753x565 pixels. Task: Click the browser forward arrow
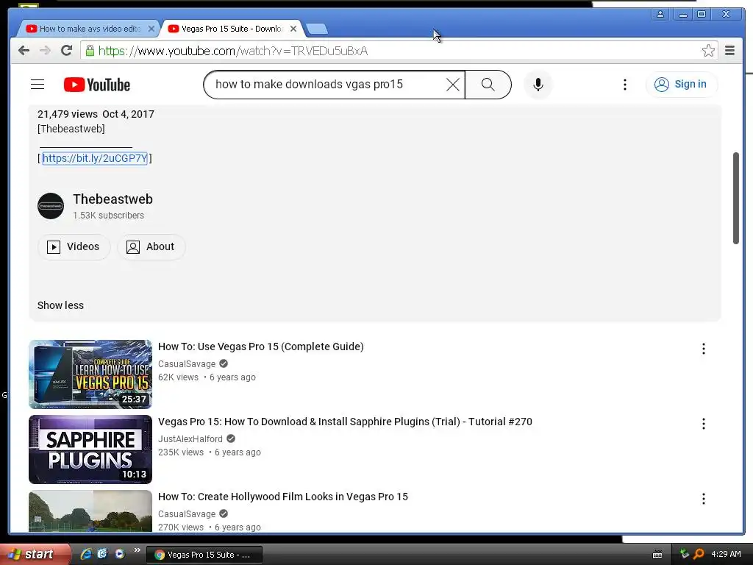coord(45,51)
